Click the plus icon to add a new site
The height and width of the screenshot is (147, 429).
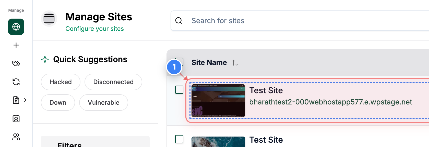pyautogui.click(x=16, y=45)
